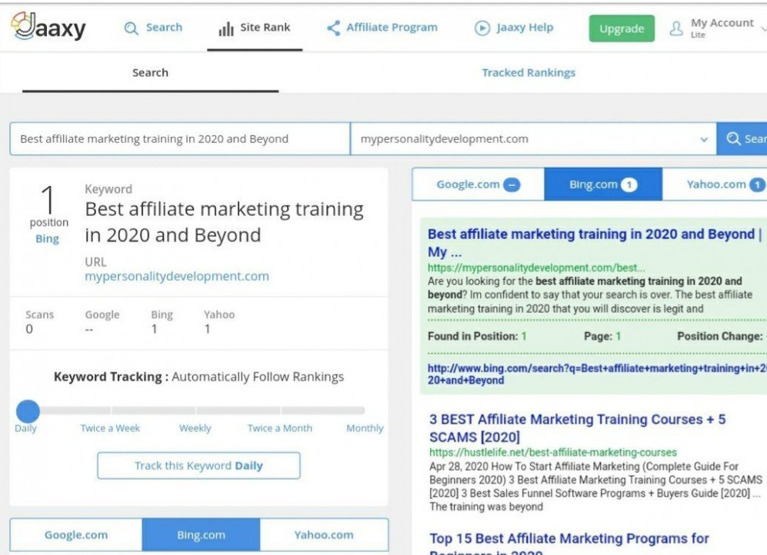This screenshot has width=767, height=555.
Task: Click the Jaaxy Help play icon
Action: pyautogui.click(x=482, y=28)
